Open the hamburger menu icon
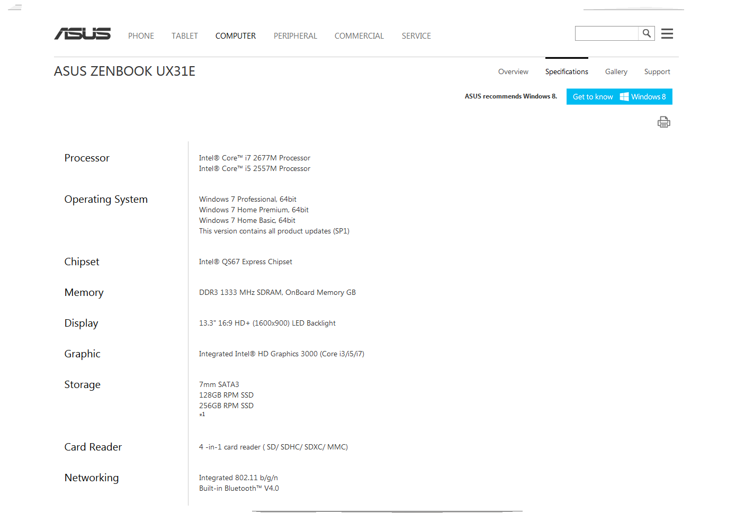Image resolution: width=754 pixels, height=513 pixels. coord(667,34)
